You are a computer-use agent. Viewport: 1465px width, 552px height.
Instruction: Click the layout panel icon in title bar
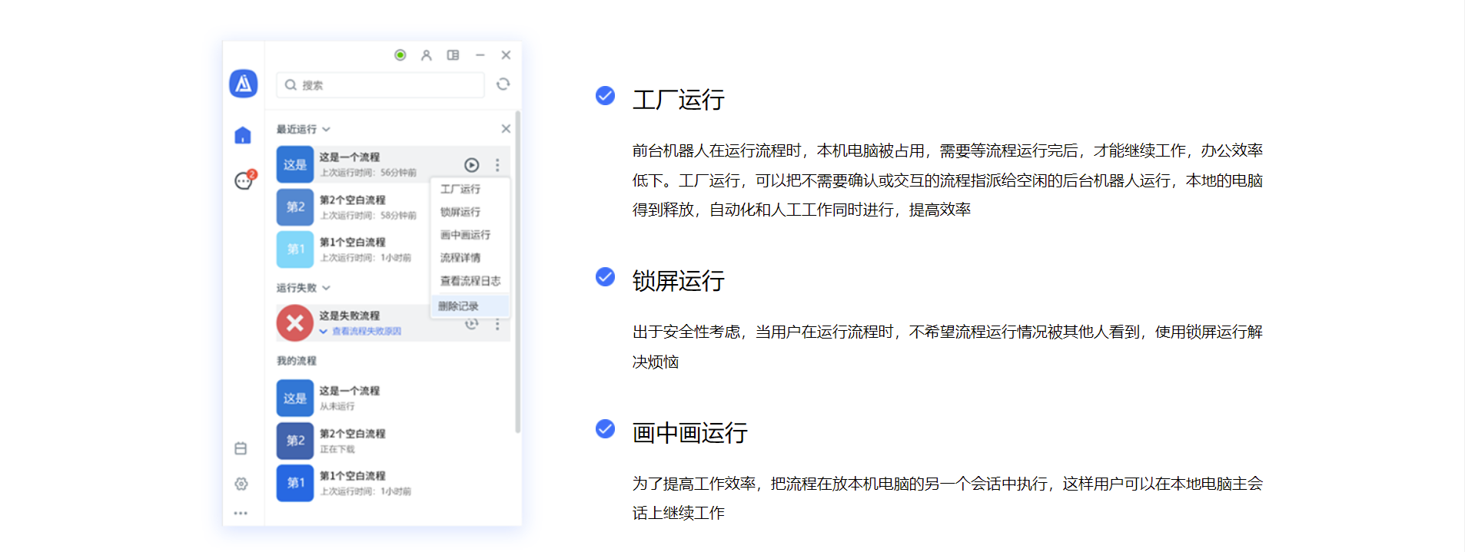click(x=453, y=55)
